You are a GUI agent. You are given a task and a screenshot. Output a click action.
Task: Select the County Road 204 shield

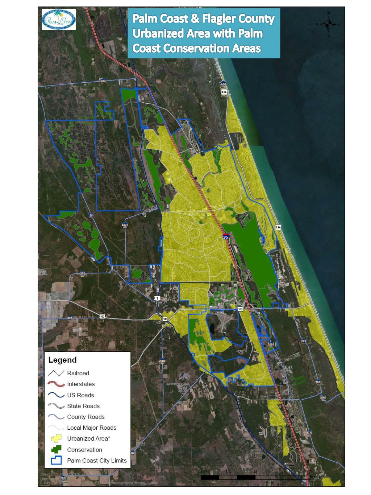pyautogui.click(x=103, y=81)
